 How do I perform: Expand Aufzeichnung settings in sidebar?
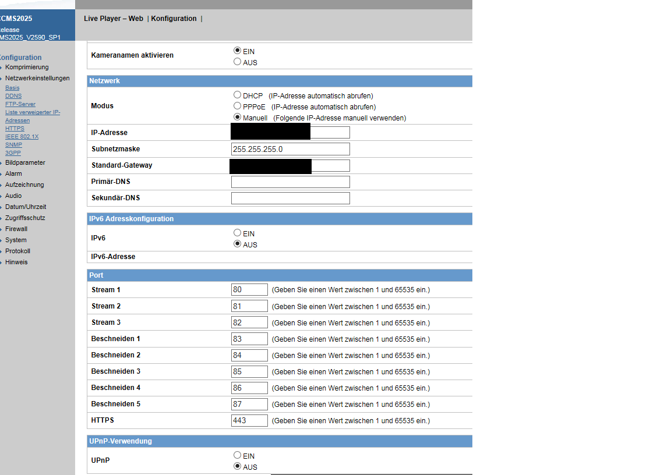[x=24, y=185]
